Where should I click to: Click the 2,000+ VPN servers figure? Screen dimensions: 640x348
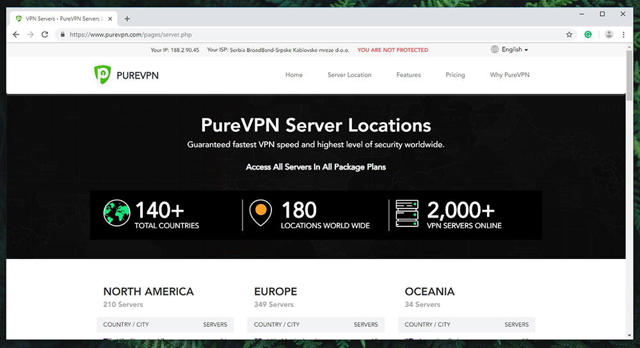461,210
